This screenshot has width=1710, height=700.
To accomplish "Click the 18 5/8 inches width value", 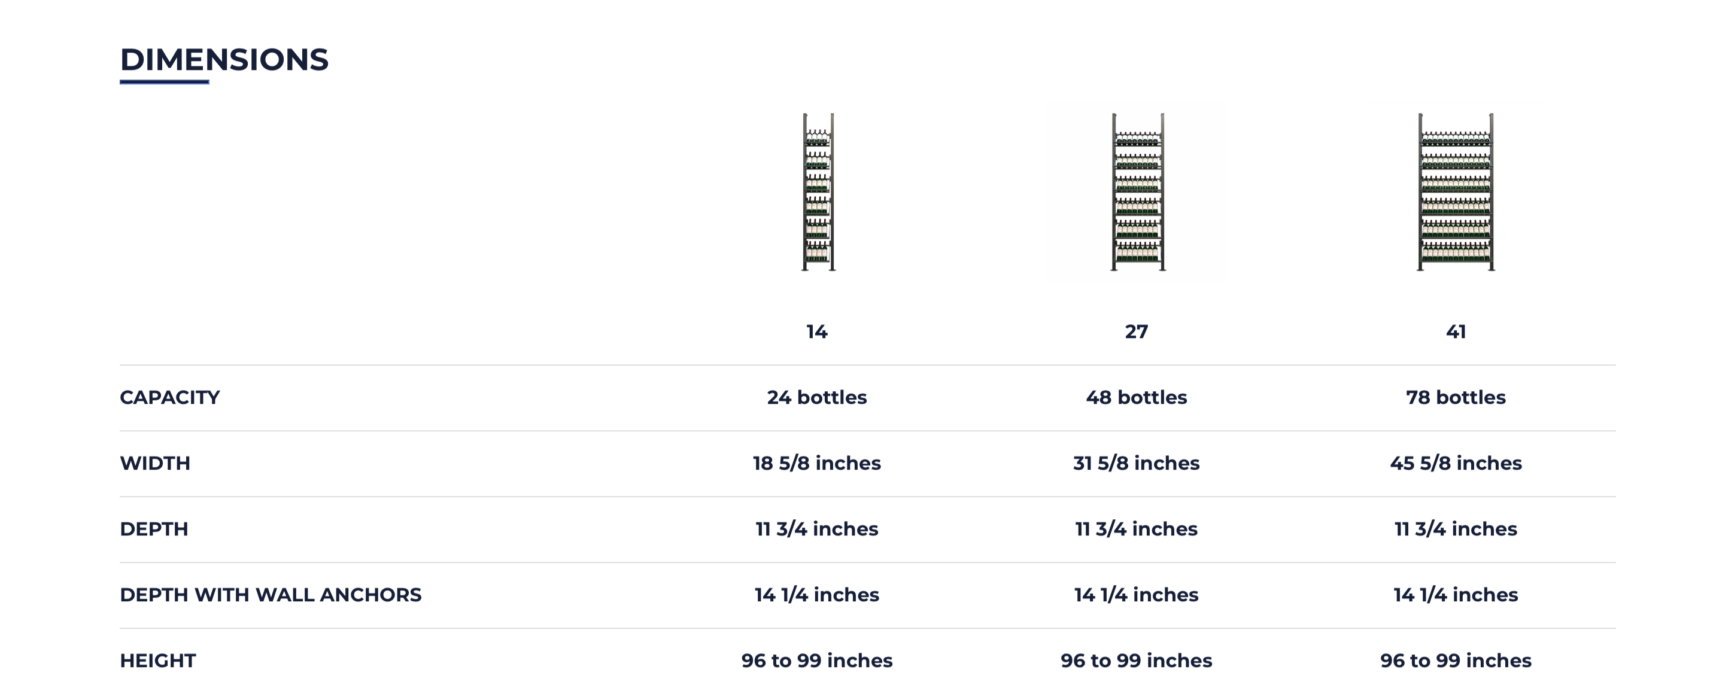I will [816, 463].
